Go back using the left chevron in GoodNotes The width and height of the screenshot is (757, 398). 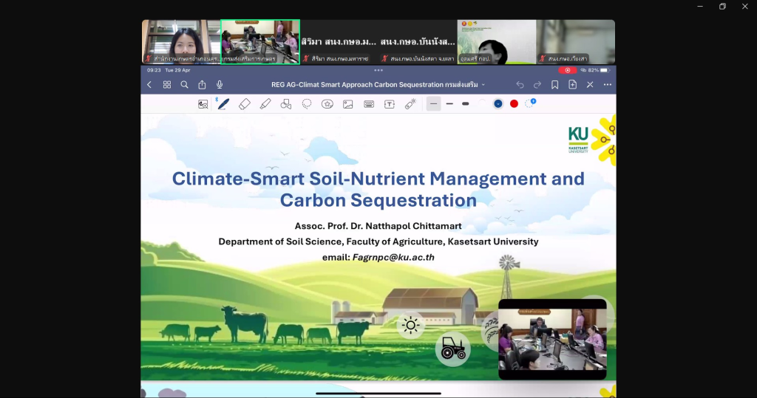(x=149, y=85)
